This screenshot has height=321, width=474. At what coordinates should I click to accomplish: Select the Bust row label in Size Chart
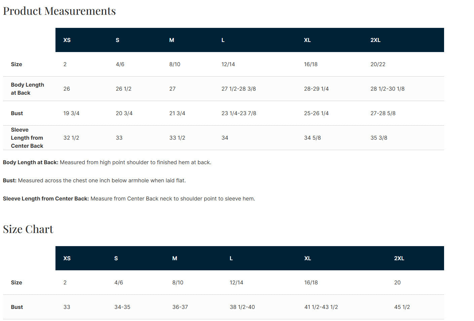tap(17, 307)
